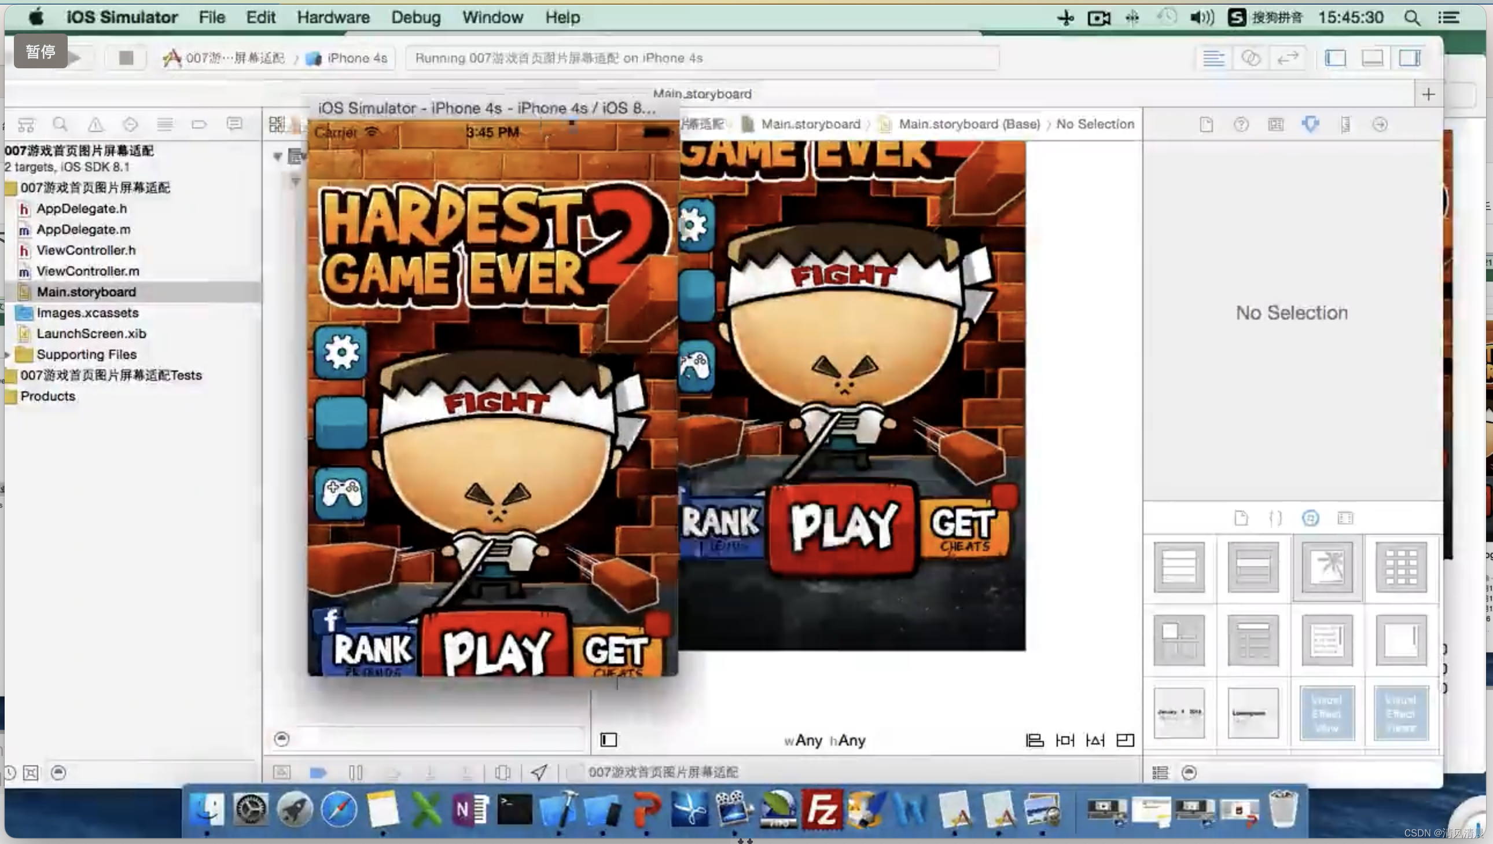Expand the Supporting Files group
The height and width of the screenshot is (844, 1493).
click(x=7, y=355)
